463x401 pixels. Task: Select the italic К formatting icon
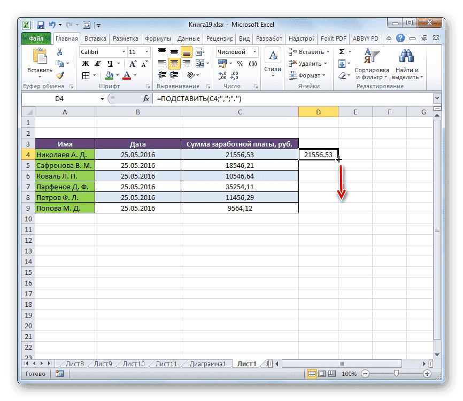pos(99,64)
